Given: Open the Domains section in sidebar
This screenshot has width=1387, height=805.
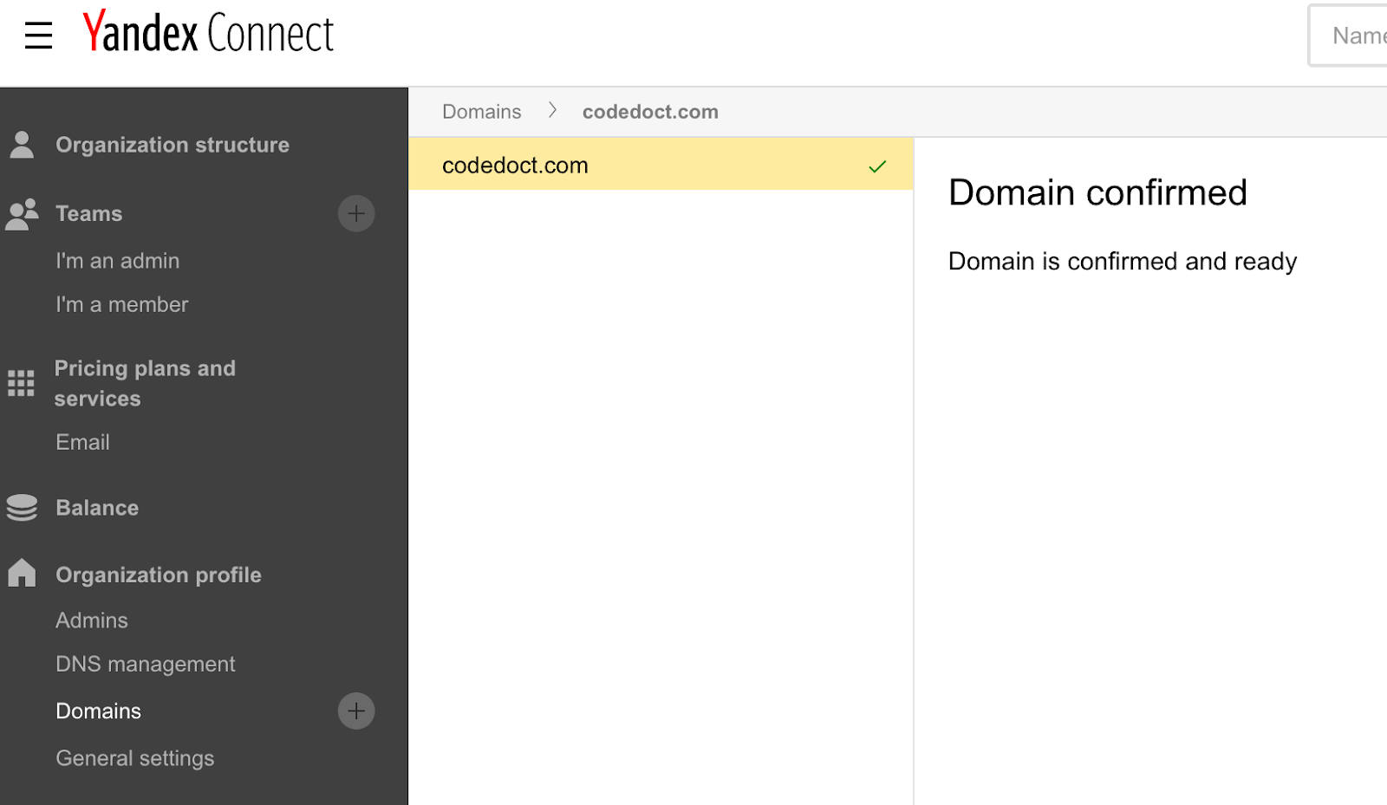Looking at the screenshot, I should click(x=98, y=711).
